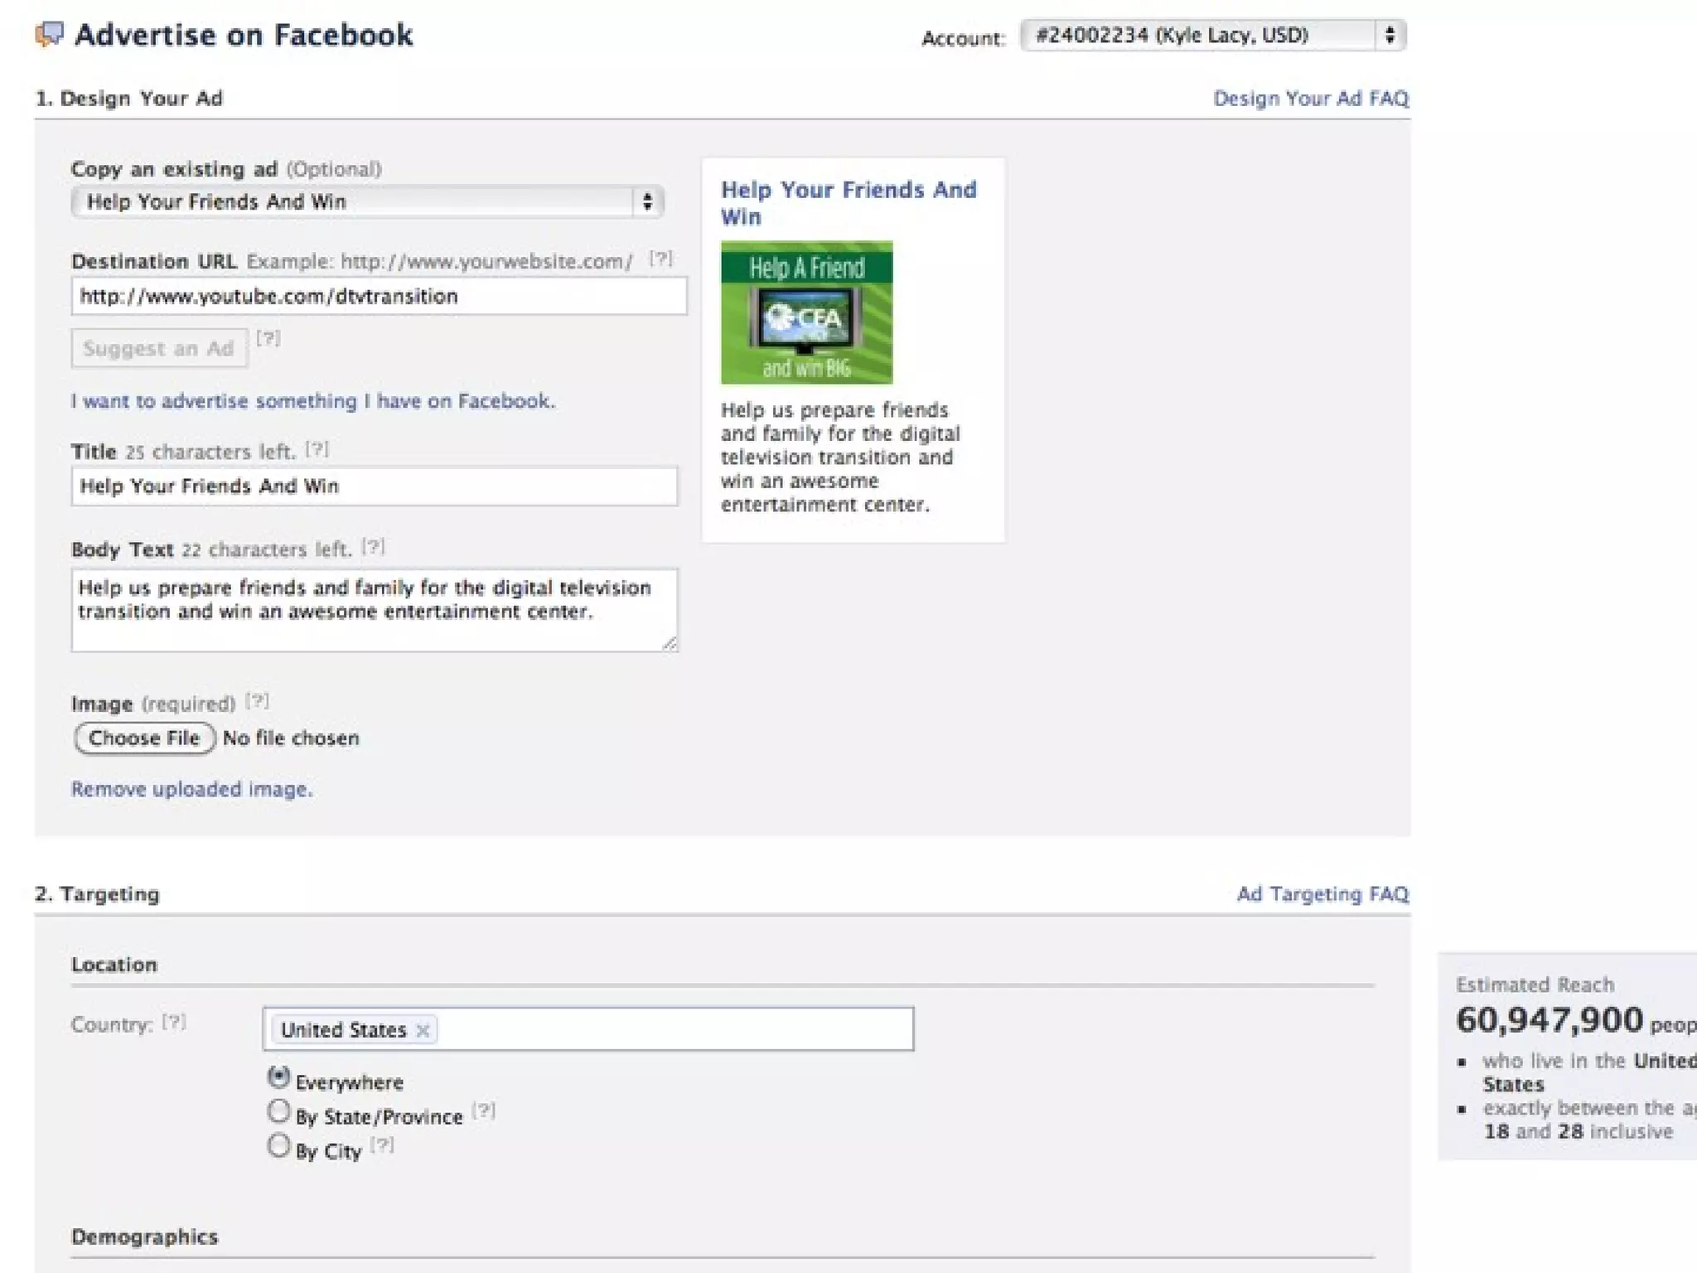Viewport: 1697px width, 1273px height.
Task: Click help icon next to Image required
Action: pyautogui.click(x=257, y=701)
